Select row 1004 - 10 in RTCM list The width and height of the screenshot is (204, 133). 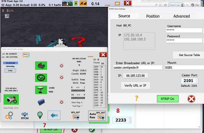click(x=98, y=67)
